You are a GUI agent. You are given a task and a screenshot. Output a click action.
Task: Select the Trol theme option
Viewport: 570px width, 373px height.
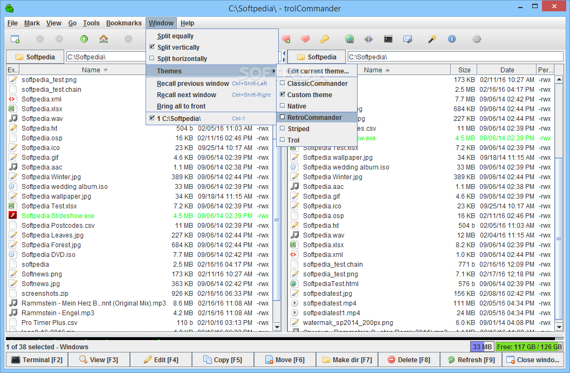pos(317,140)
